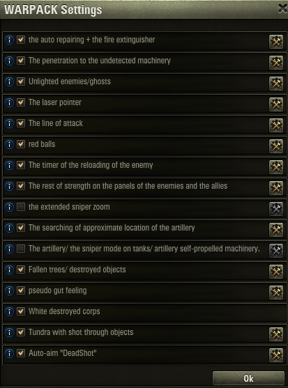Toggle rest of strength on panels checkbox

(21, 186)
